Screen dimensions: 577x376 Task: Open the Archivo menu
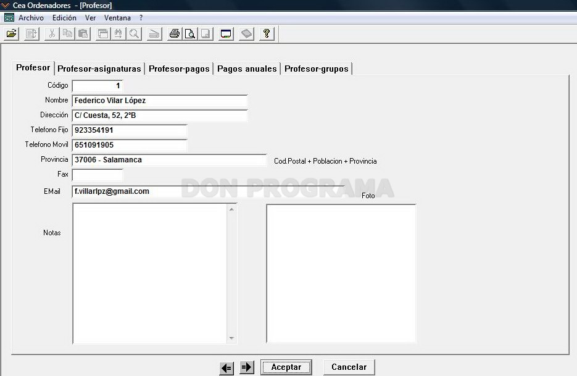click(31, 18)
